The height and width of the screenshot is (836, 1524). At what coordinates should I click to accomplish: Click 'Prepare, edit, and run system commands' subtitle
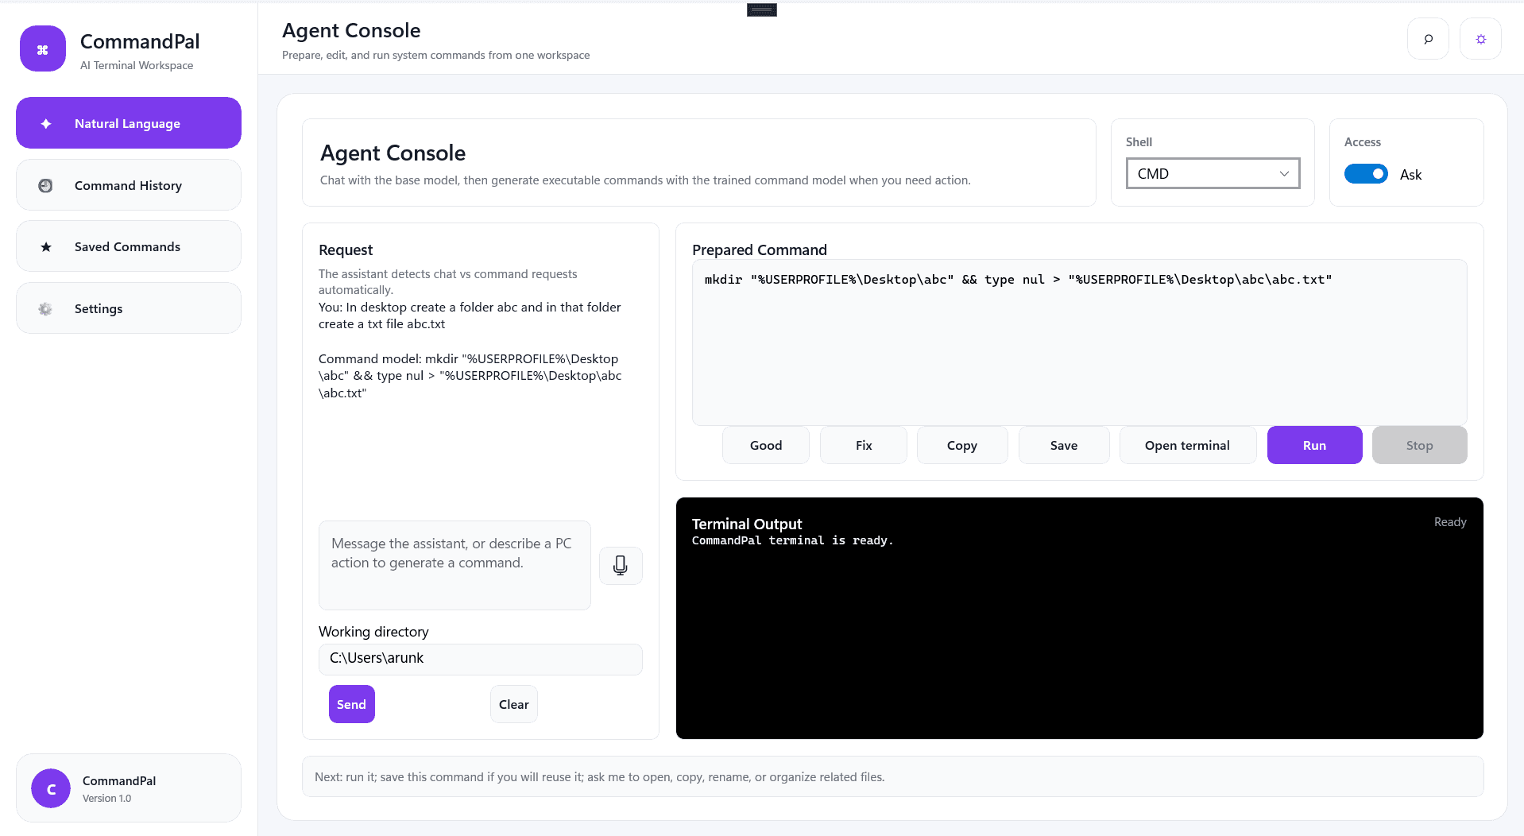(435, 55)
